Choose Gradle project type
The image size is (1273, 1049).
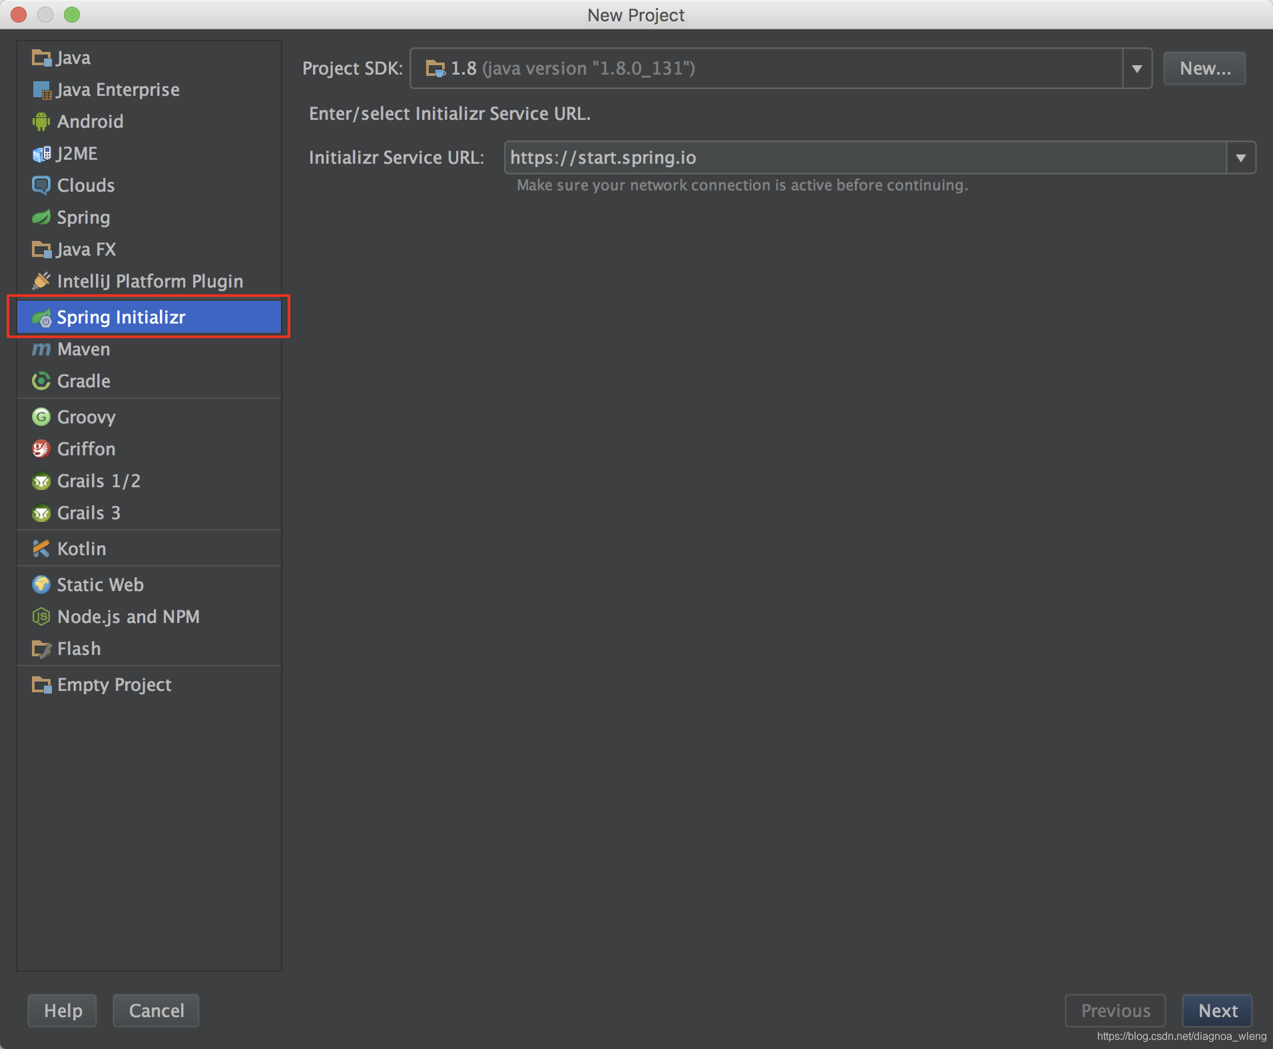pos(149,381)
